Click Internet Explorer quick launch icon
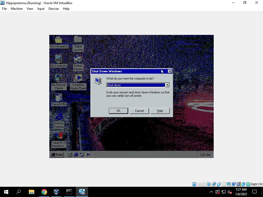Screen dimensions: 263x197 pos(76,155)
